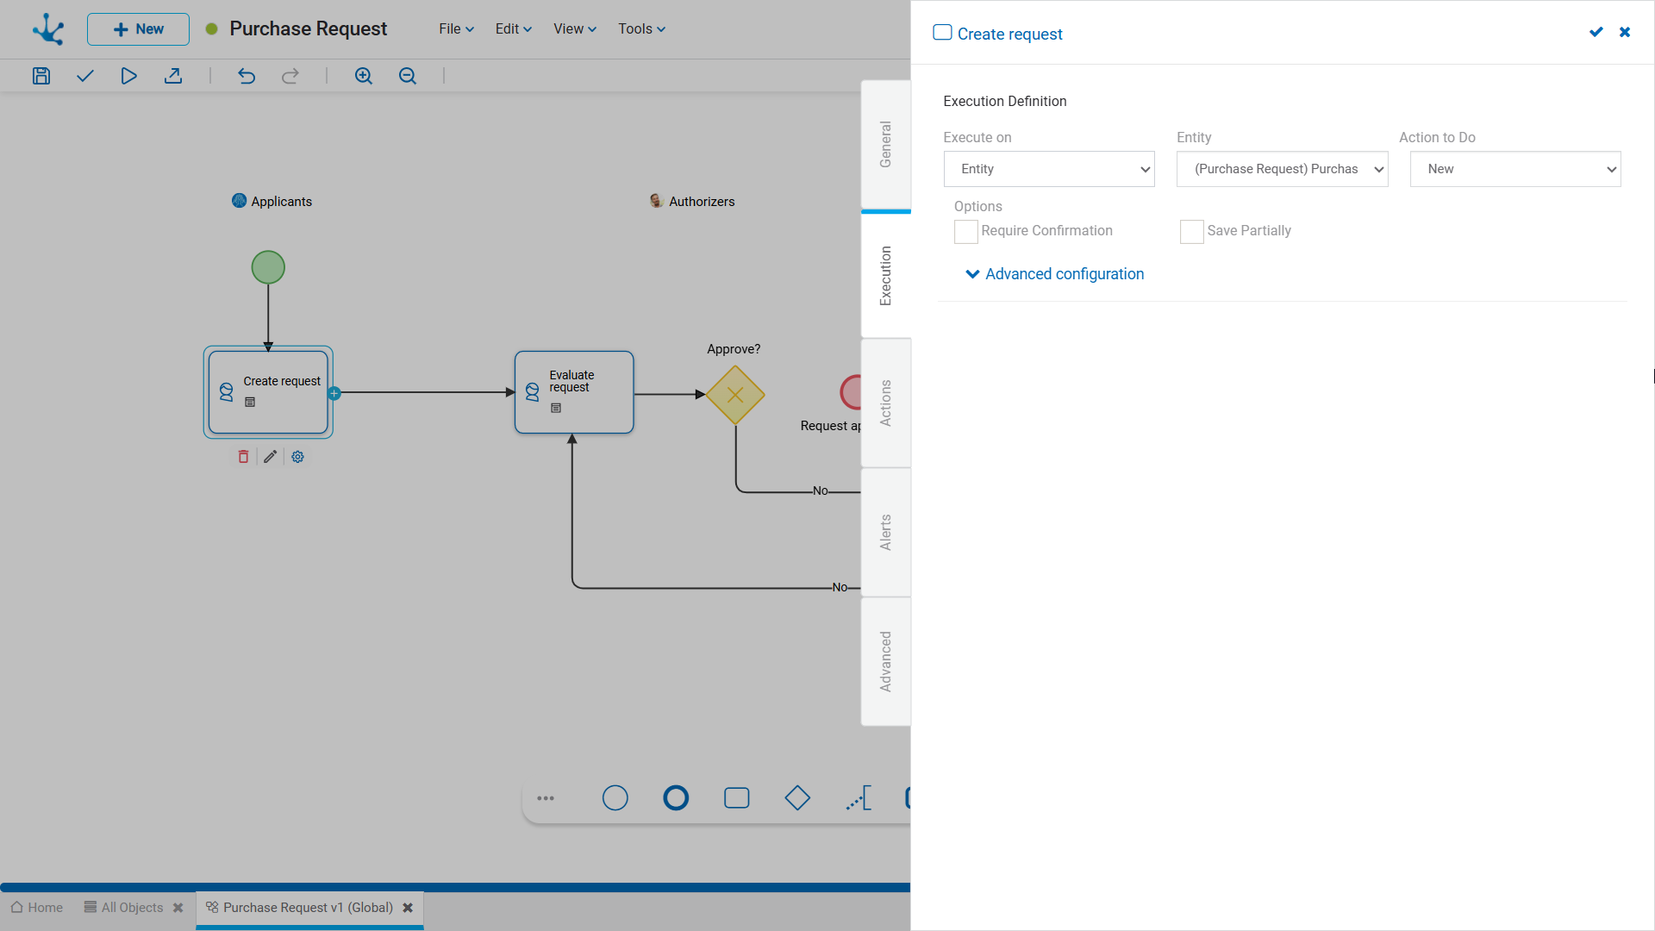Select the annotation shape tool
The image size is (1655, 931).
pyautogui.click(x=859, y=798)
